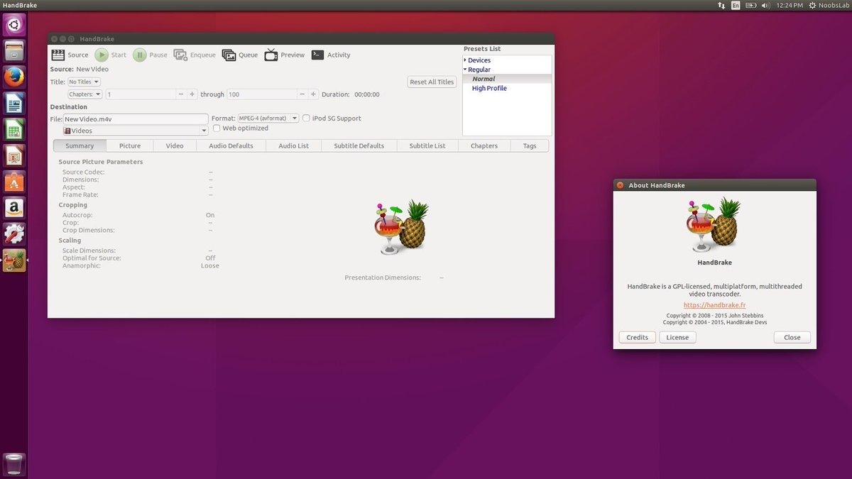Open the Title dropdown showing No Titles
Viewport: 852px width, 479px height.
coord(84,82)
